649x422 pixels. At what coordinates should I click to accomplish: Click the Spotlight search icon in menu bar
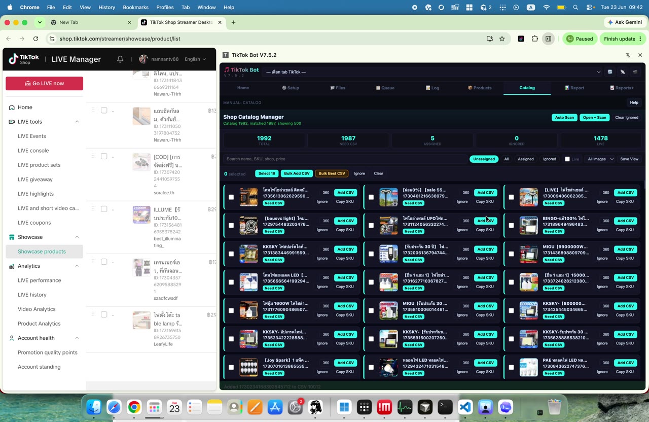point(575,8)
